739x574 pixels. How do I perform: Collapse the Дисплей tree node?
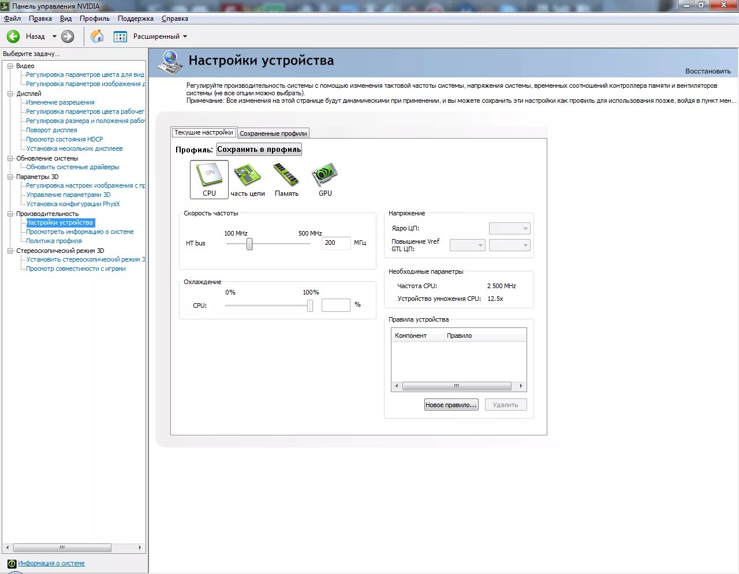10,94
